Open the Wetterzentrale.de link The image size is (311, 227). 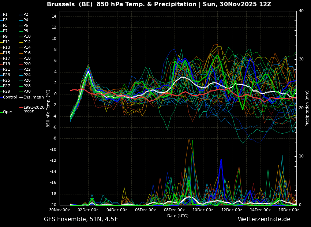(264, 219)
